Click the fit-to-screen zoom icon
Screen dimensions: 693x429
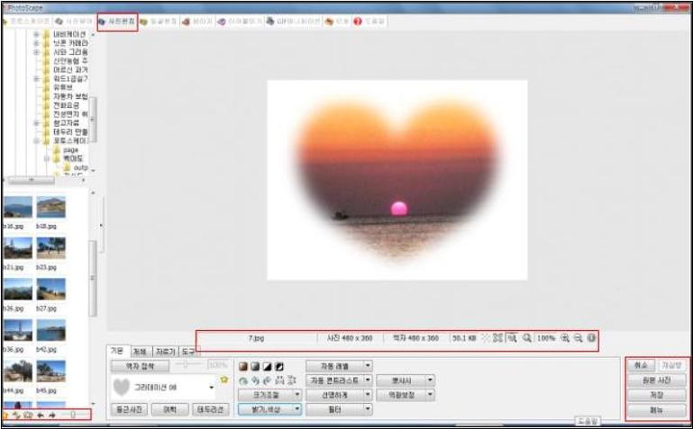(511, 338)
